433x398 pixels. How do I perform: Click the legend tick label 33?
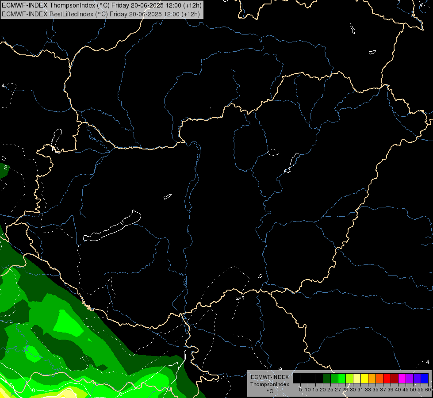(x=368, y=390)
